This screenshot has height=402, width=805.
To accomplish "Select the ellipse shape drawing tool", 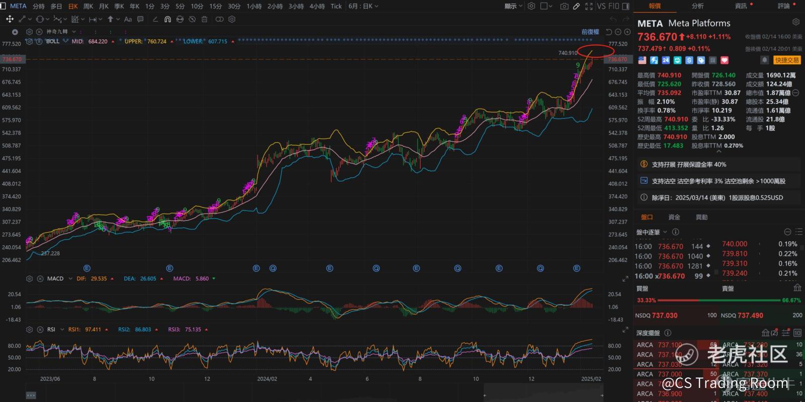I will coord(40,19).
